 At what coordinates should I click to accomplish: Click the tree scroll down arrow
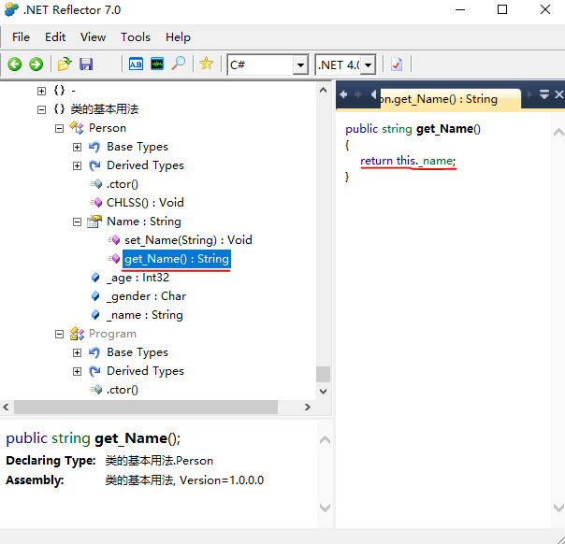tap(324, 392)
